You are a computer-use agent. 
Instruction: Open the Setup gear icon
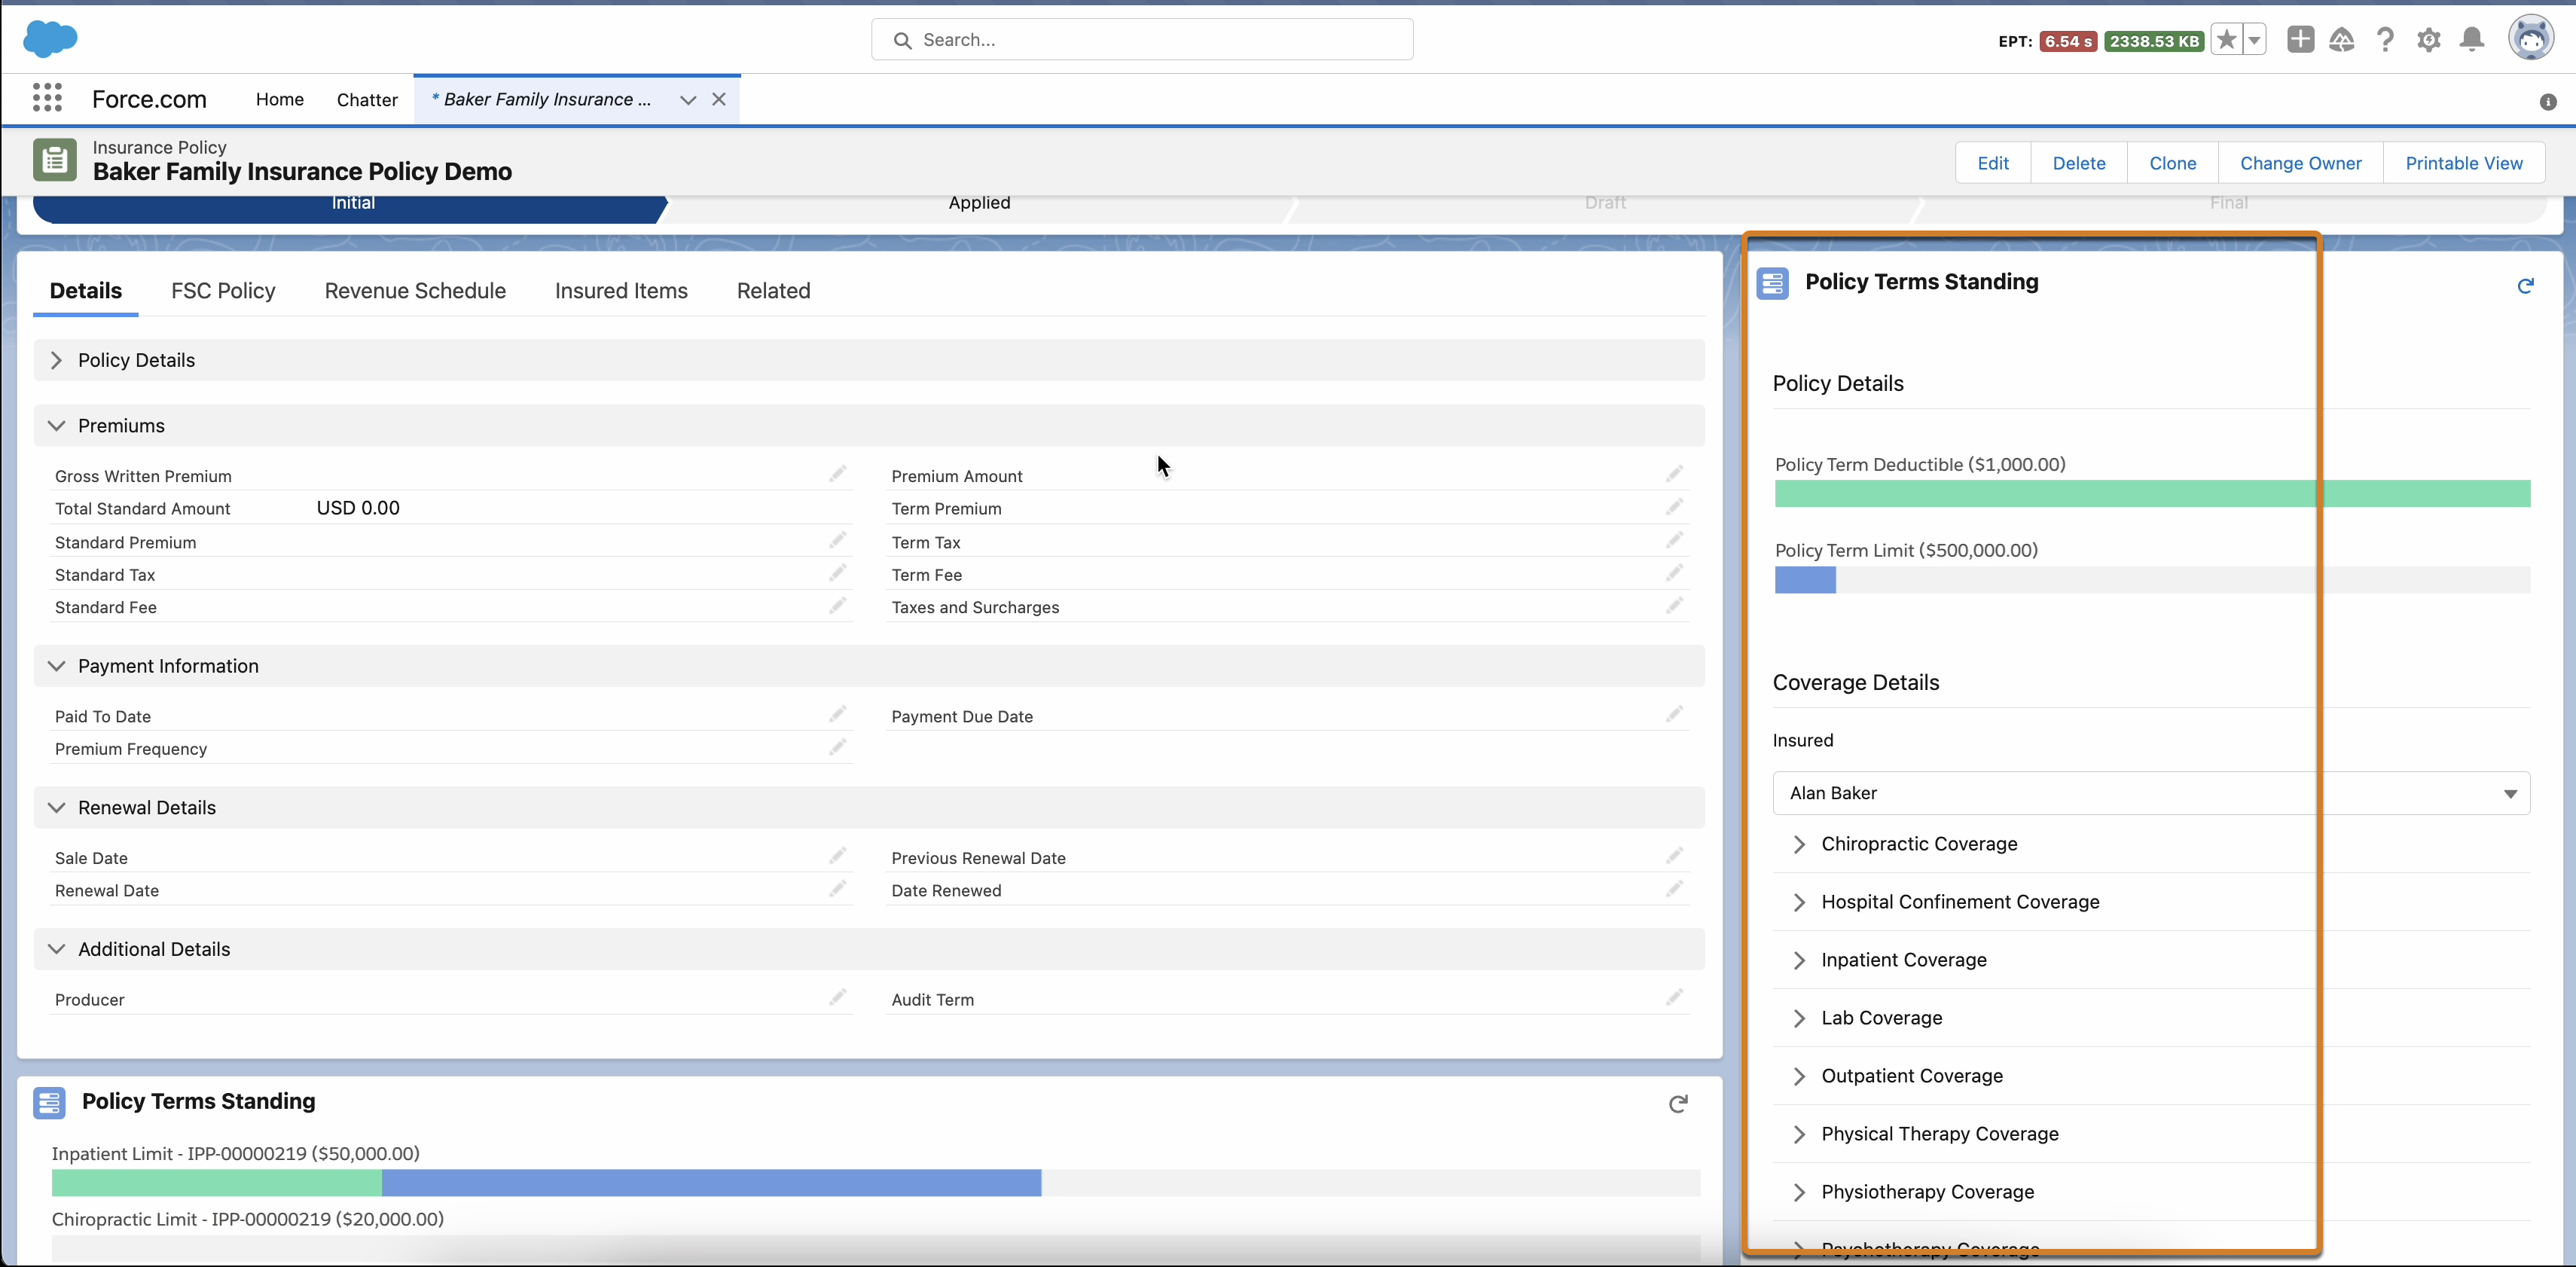click(2428, 40)
